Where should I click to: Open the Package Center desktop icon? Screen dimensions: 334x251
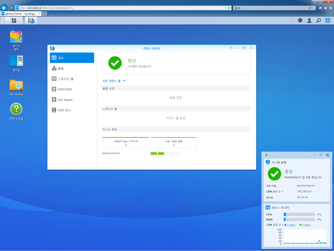pyautogui.click(x=16, y=41)
